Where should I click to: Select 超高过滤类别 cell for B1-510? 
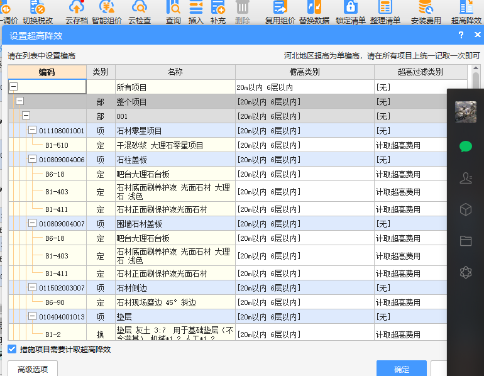pyautogui.click(x=410, y=145)
